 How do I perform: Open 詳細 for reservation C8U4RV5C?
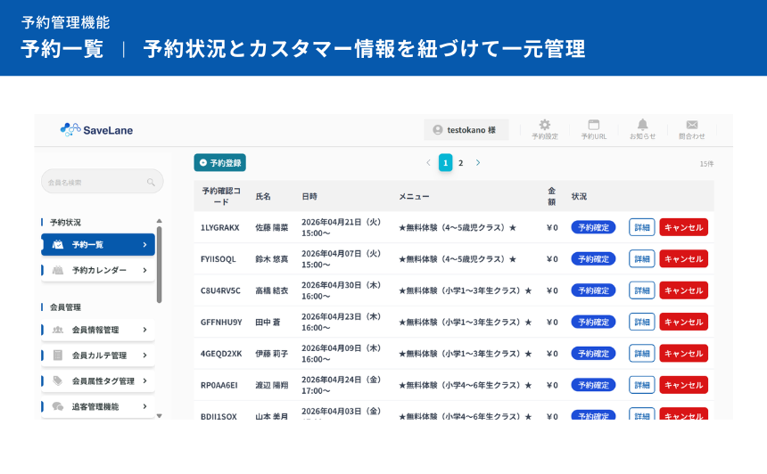[x=642, y=290]
